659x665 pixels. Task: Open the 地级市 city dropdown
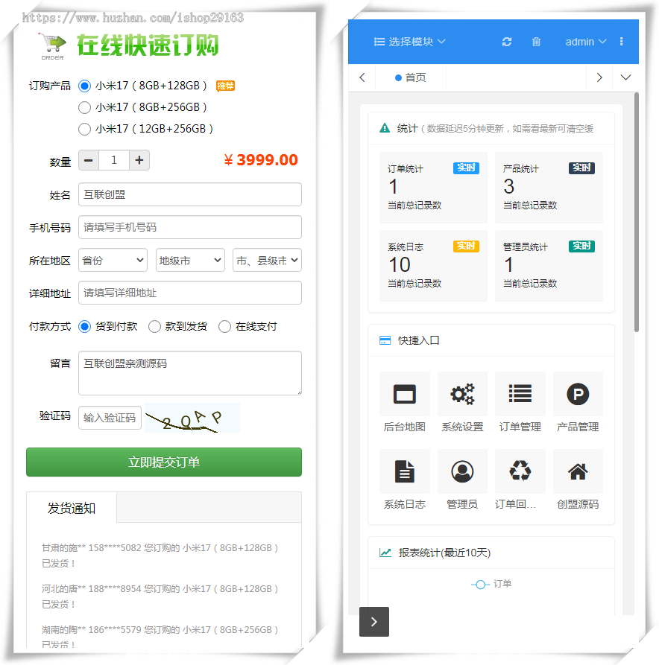click(190, 260)
